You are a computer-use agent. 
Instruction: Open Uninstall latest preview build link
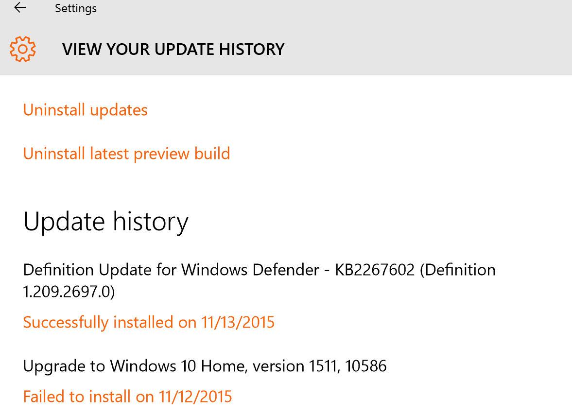click(x=126, y=154)
